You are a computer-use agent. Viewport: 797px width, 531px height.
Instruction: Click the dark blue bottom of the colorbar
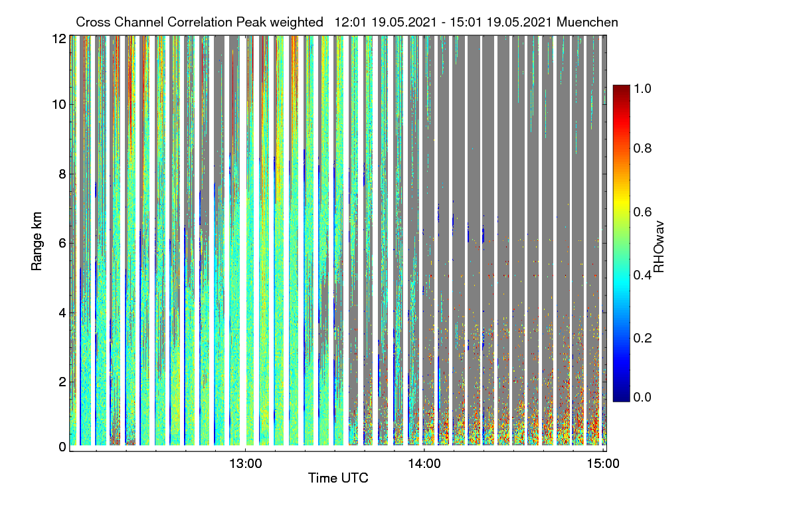[620, 395]
